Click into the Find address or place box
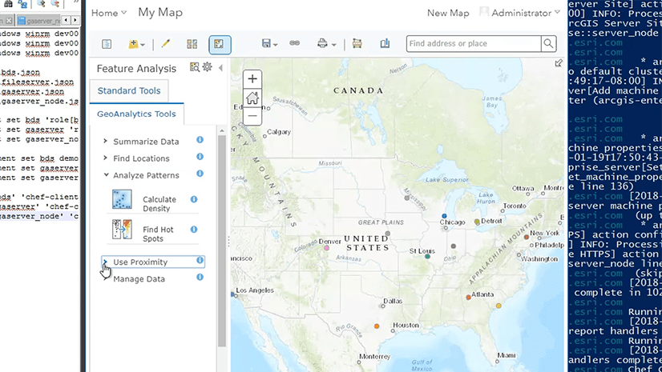 tap(474, 43)
